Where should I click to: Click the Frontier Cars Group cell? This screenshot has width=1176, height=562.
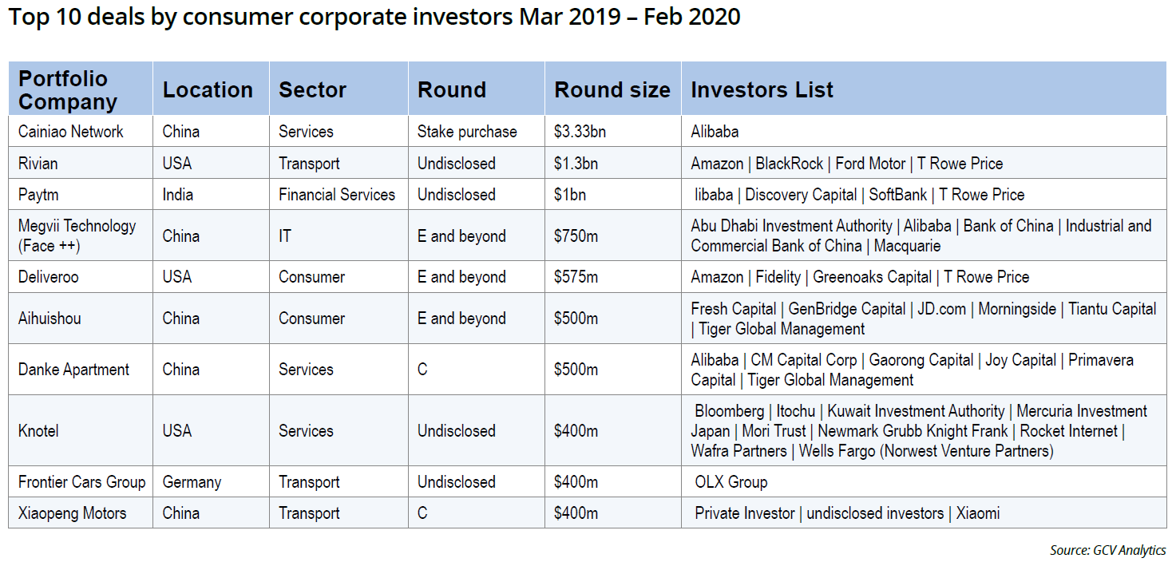81,482
